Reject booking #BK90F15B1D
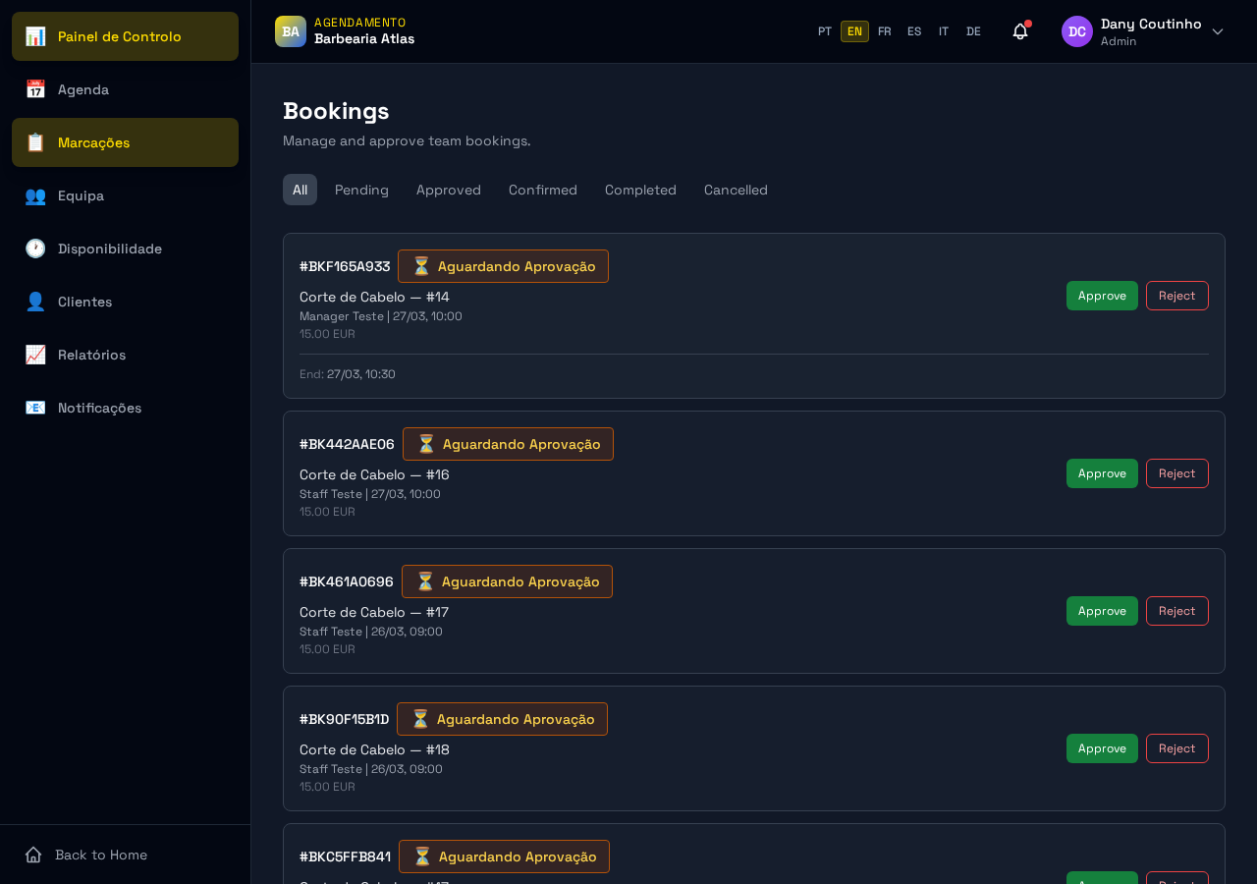Viewport: 1257px width, 884px height. (1177, 748)
